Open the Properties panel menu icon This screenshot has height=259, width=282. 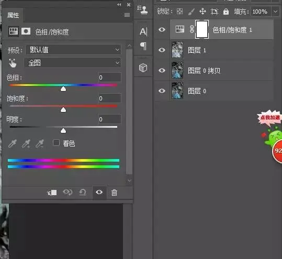coord(127,15)
